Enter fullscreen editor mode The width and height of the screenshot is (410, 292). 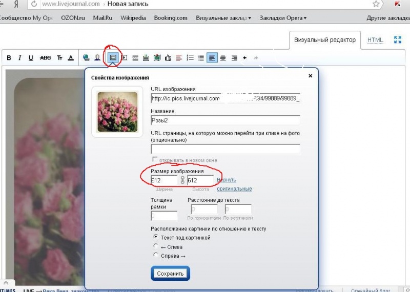pos(397,40)
